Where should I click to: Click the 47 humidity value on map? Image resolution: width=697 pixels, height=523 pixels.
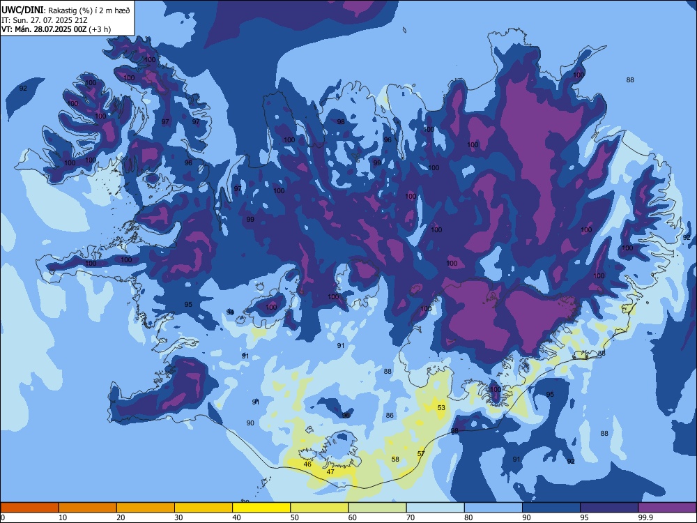click(330, 471)
